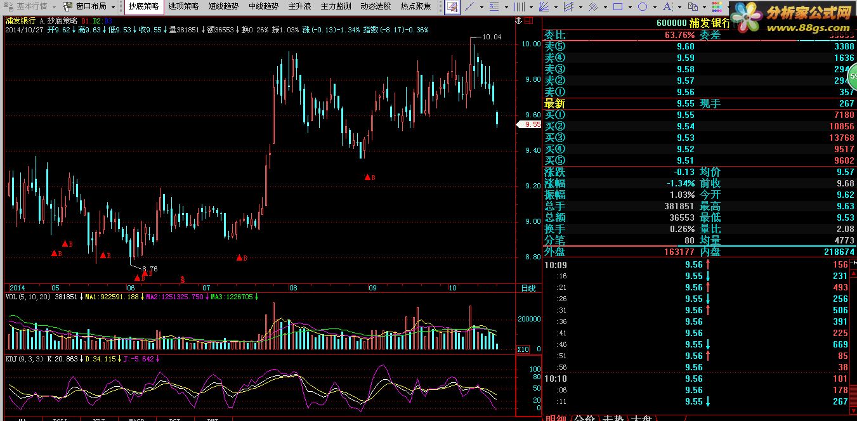Screen dimensions: 857x421
Task: Switch to the 中线趋势 tab
Action: click(263, 6)
